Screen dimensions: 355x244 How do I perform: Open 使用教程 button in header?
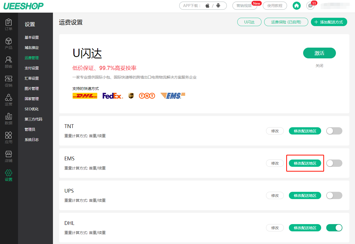pos(275,6)
